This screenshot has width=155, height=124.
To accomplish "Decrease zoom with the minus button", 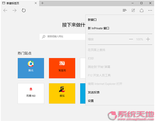I will point(131,39).
